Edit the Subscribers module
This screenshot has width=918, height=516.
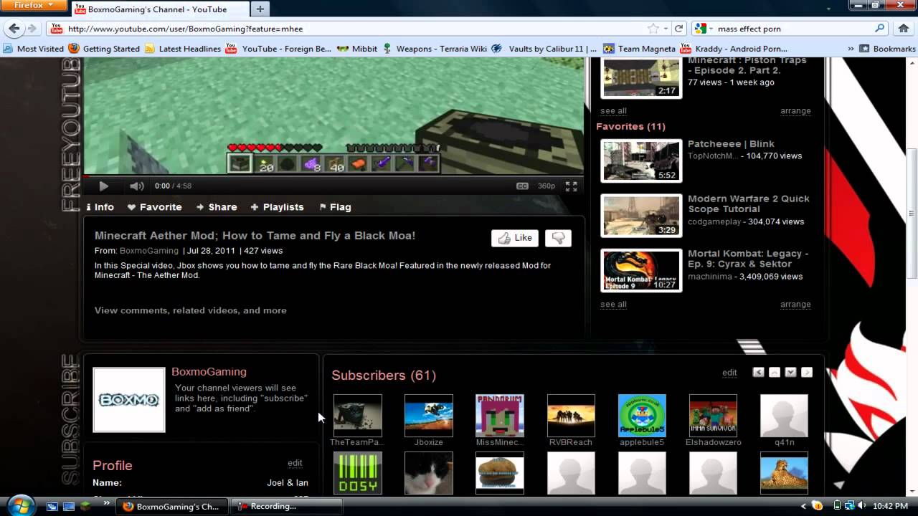(729, 373)
